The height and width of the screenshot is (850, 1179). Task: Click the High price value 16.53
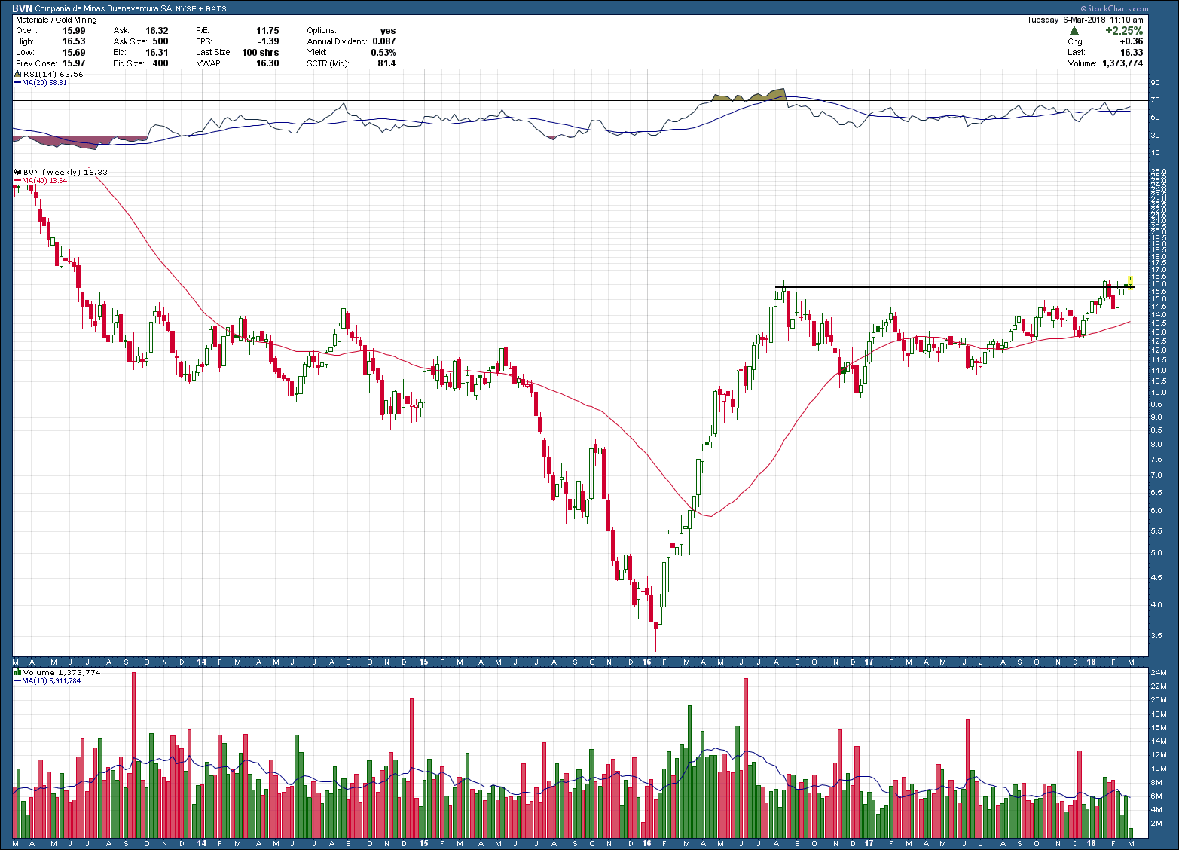click(x=74, y=41)
